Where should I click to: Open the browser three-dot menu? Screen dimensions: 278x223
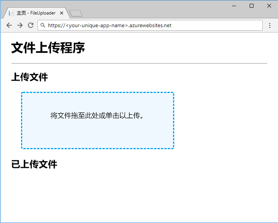pyautogui.click(x=270, y=25)
